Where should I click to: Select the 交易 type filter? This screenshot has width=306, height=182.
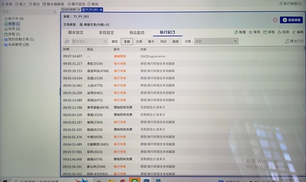point(139,41)
